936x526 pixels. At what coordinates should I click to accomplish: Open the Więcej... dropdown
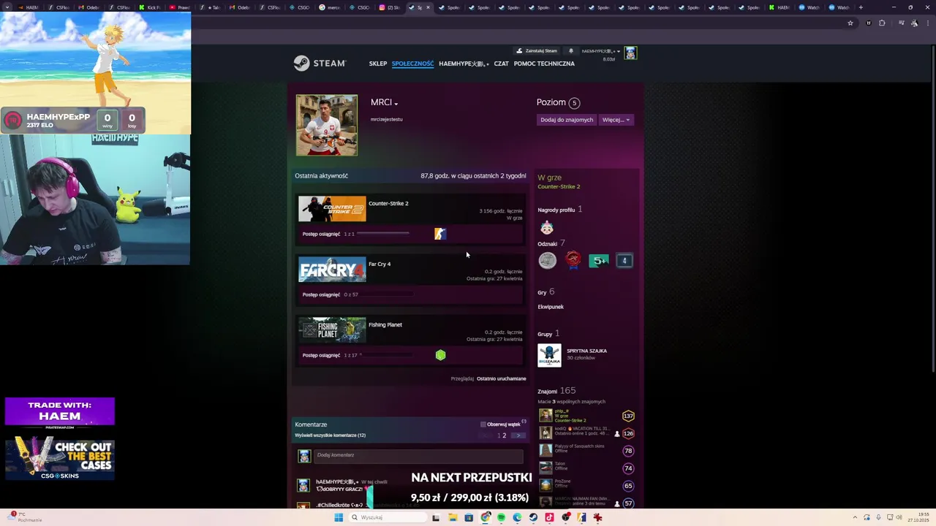(616, 120)
